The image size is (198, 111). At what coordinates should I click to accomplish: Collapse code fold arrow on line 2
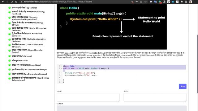coord(61,68)
